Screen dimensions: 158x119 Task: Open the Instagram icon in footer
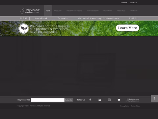pyautogui.click(x=109, y=100)
